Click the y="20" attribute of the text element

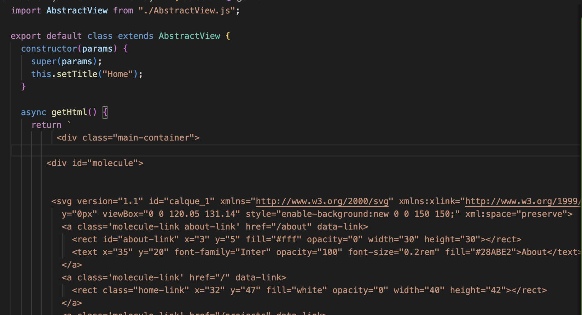(x=153, y=252)
